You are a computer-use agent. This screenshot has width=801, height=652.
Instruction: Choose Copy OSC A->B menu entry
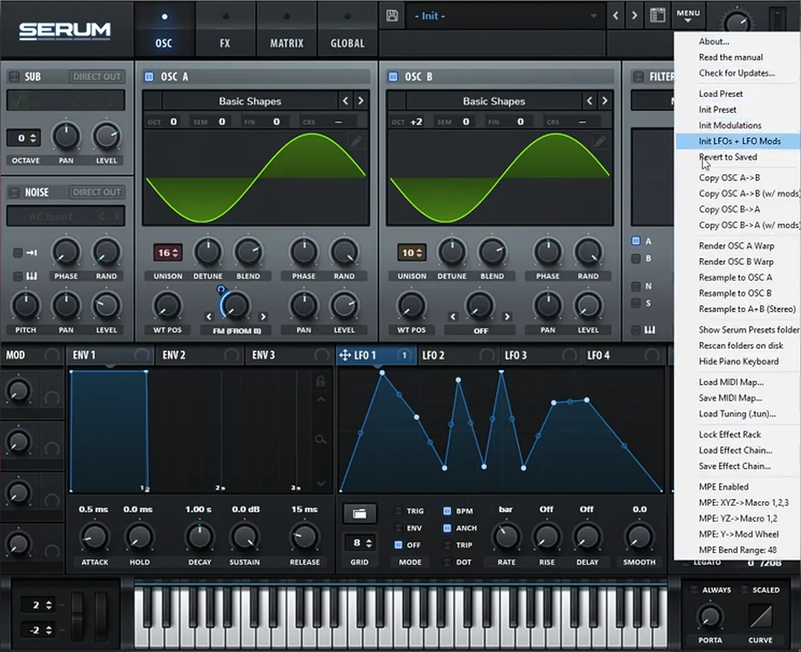pyautogui.click(x=730, y=178)
